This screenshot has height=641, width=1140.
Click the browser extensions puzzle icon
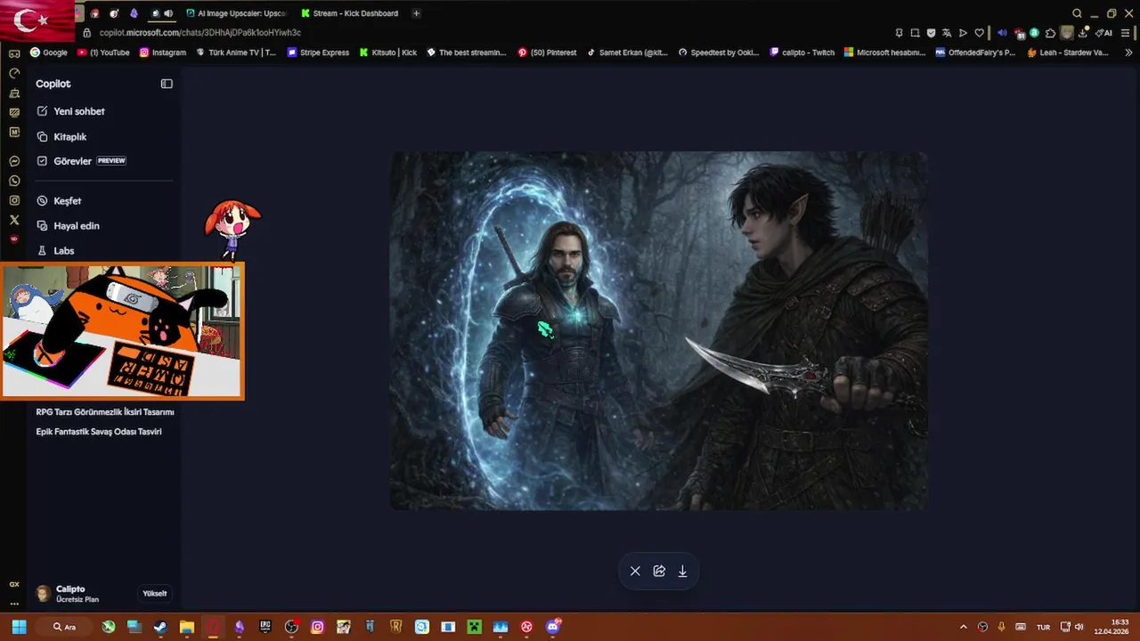[x=1050, y=33]
